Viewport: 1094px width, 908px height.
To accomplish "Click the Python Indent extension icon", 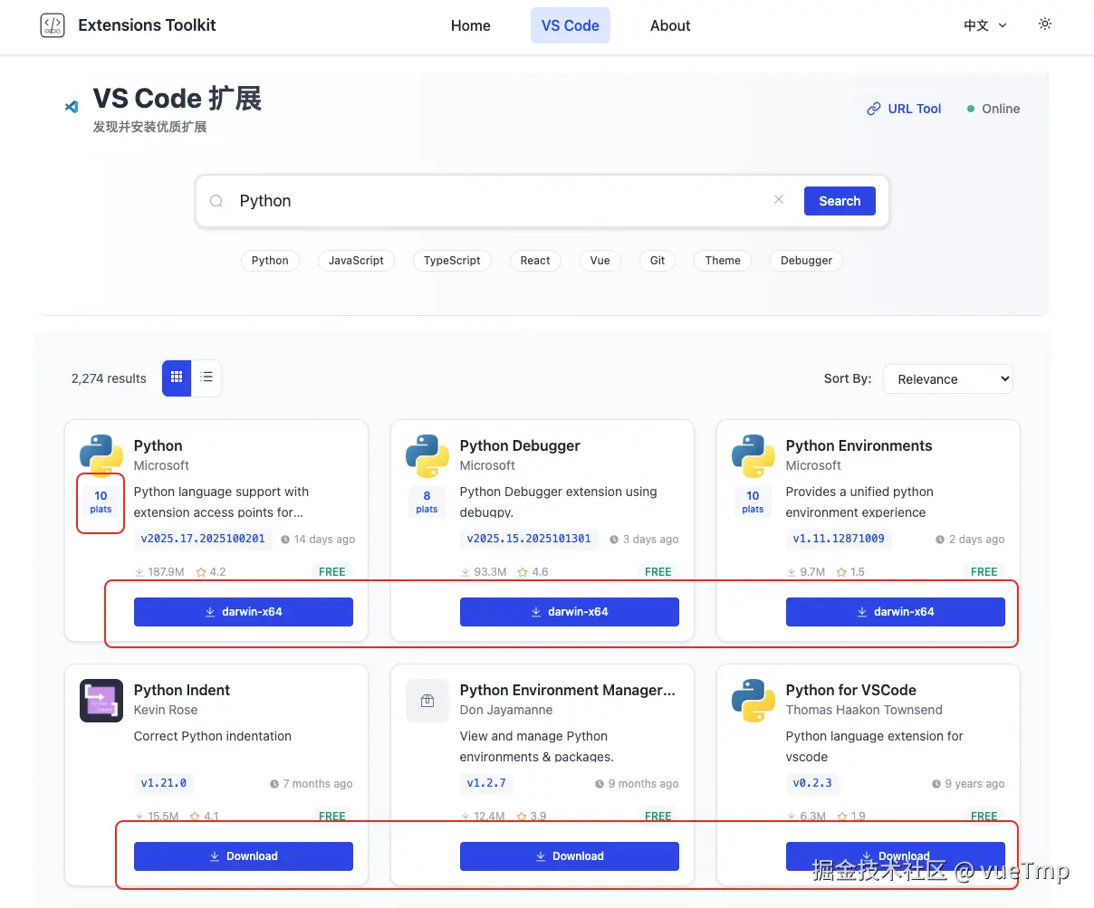I will click(101, 701).
